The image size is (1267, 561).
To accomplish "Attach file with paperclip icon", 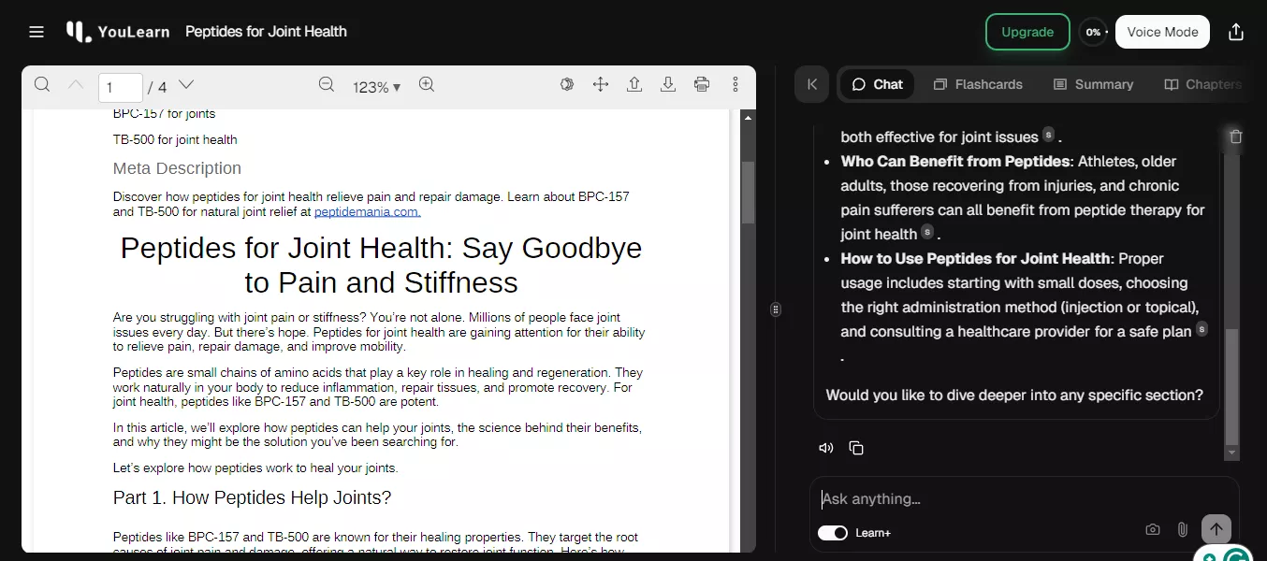I will click(x=1183, y=529).
